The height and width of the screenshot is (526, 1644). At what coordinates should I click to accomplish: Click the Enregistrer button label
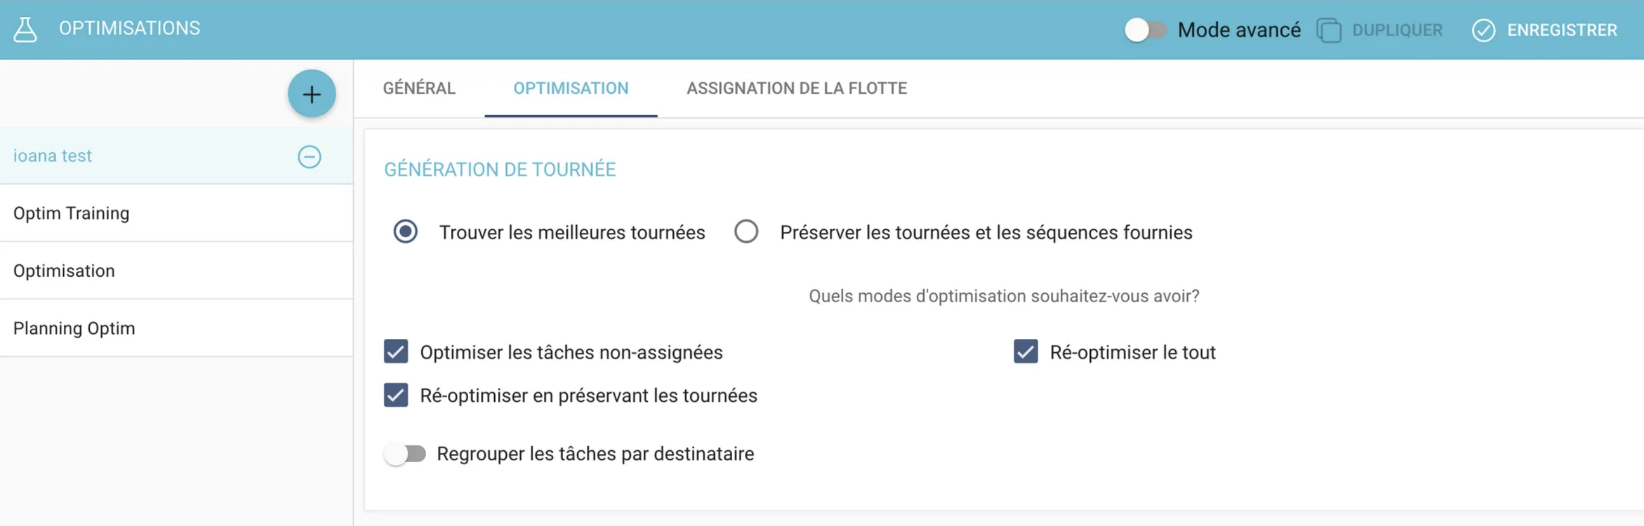pyautogui.click(x=1561, y=30)
